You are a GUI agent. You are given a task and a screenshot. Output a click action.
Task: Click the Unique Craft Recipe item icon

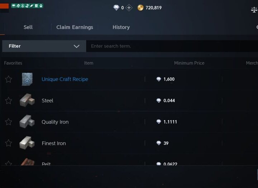click(x=27, y=79)
